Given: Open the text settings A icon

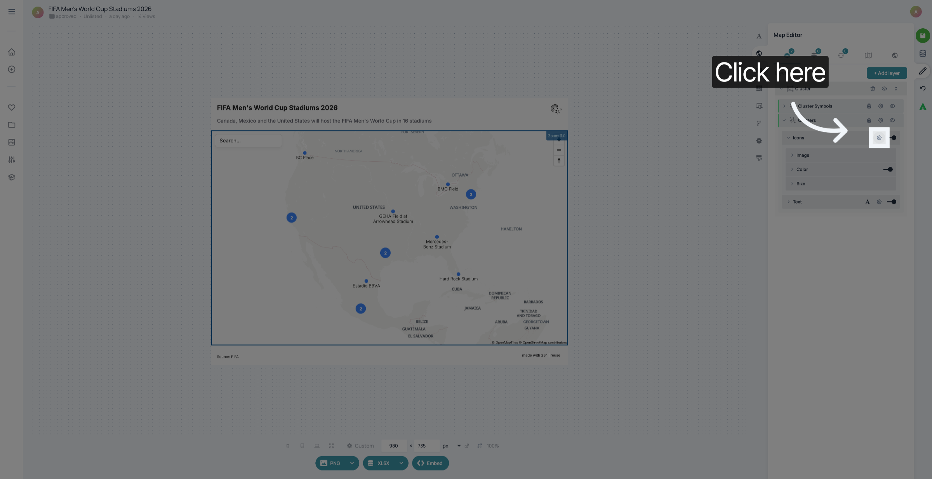Looking at the screenshot, I should coord(759,36).
